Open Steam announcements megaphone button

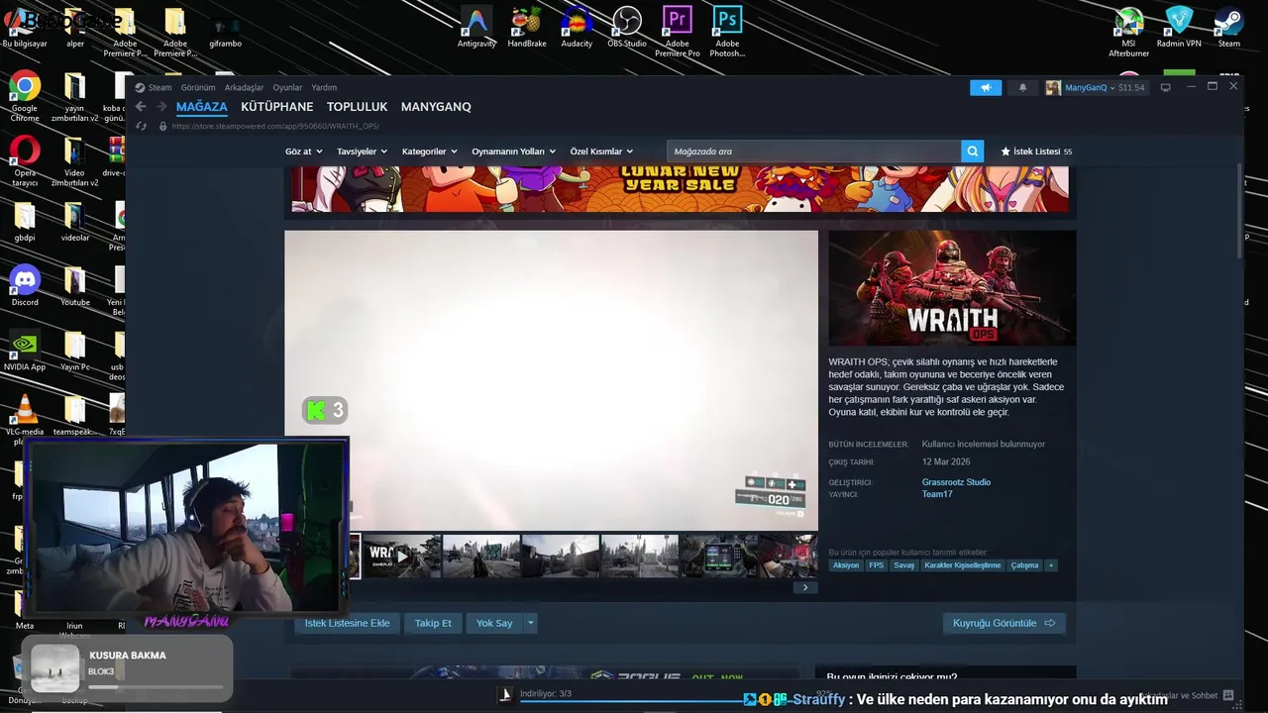point(986,87)
